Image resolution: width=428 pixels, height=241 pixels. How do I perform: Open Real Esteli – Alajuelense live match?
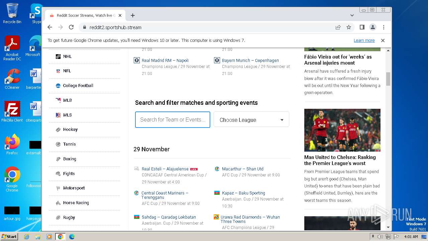coord(165,169)
